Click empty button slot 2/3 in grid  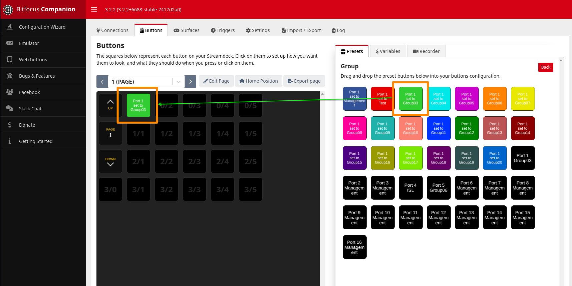(195, 161)
